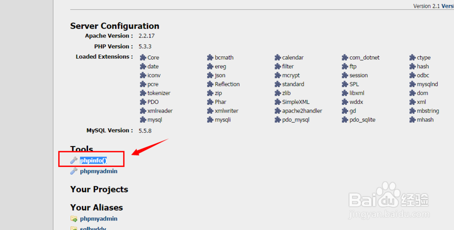
Task: Click puzzle icon next to mhash
Action: (x=412, y=120)
